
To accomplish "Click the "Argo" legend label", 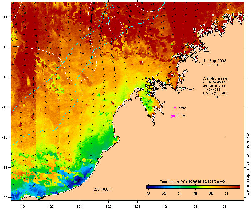I will [182, 108].
